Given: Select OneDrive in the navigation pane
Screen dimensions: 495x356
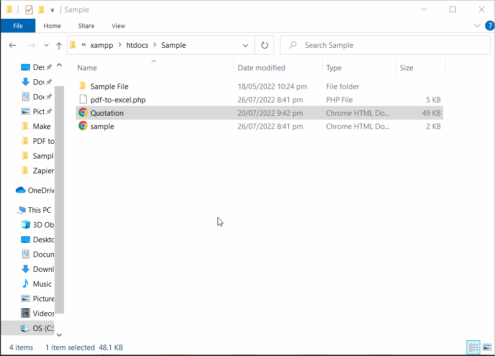Looking at the screenshot, I should click(x=35, y=190).
